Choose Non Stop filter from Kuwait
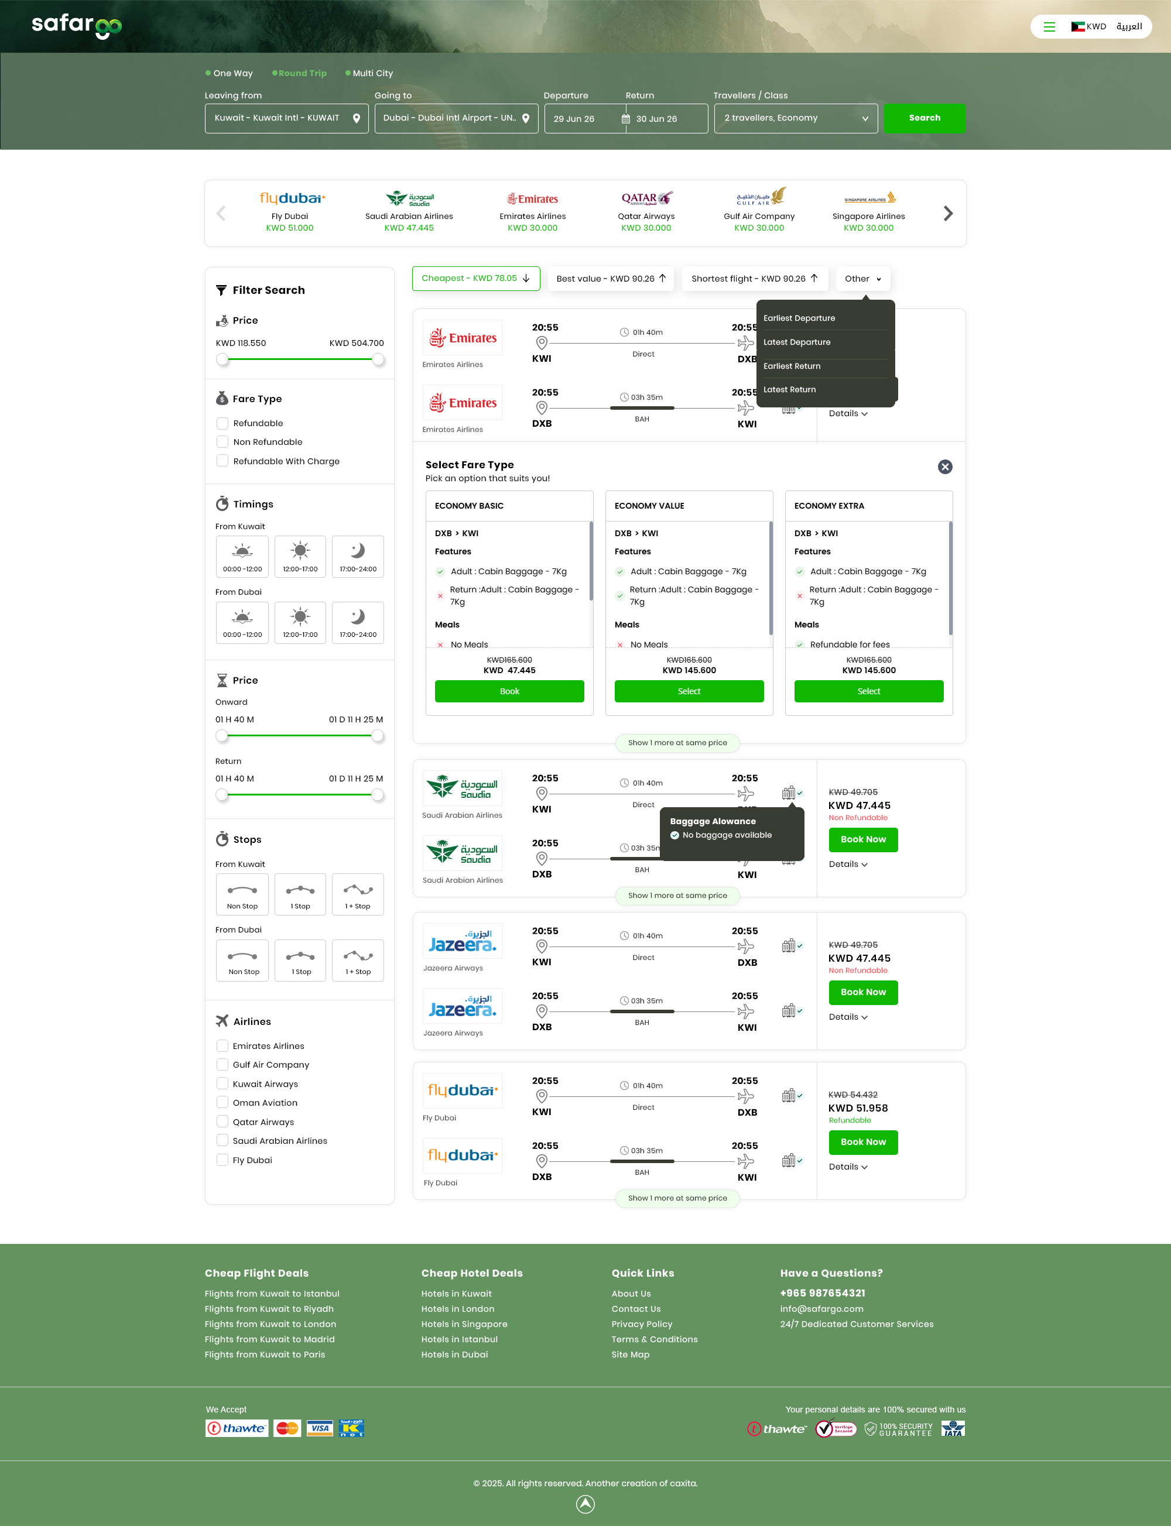Screen dimensions: 1171x1526 point(242,894)
